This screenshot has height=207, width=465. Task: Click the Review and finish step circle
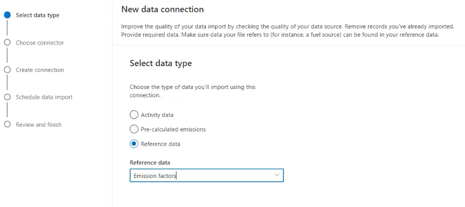tap(7, 124)
